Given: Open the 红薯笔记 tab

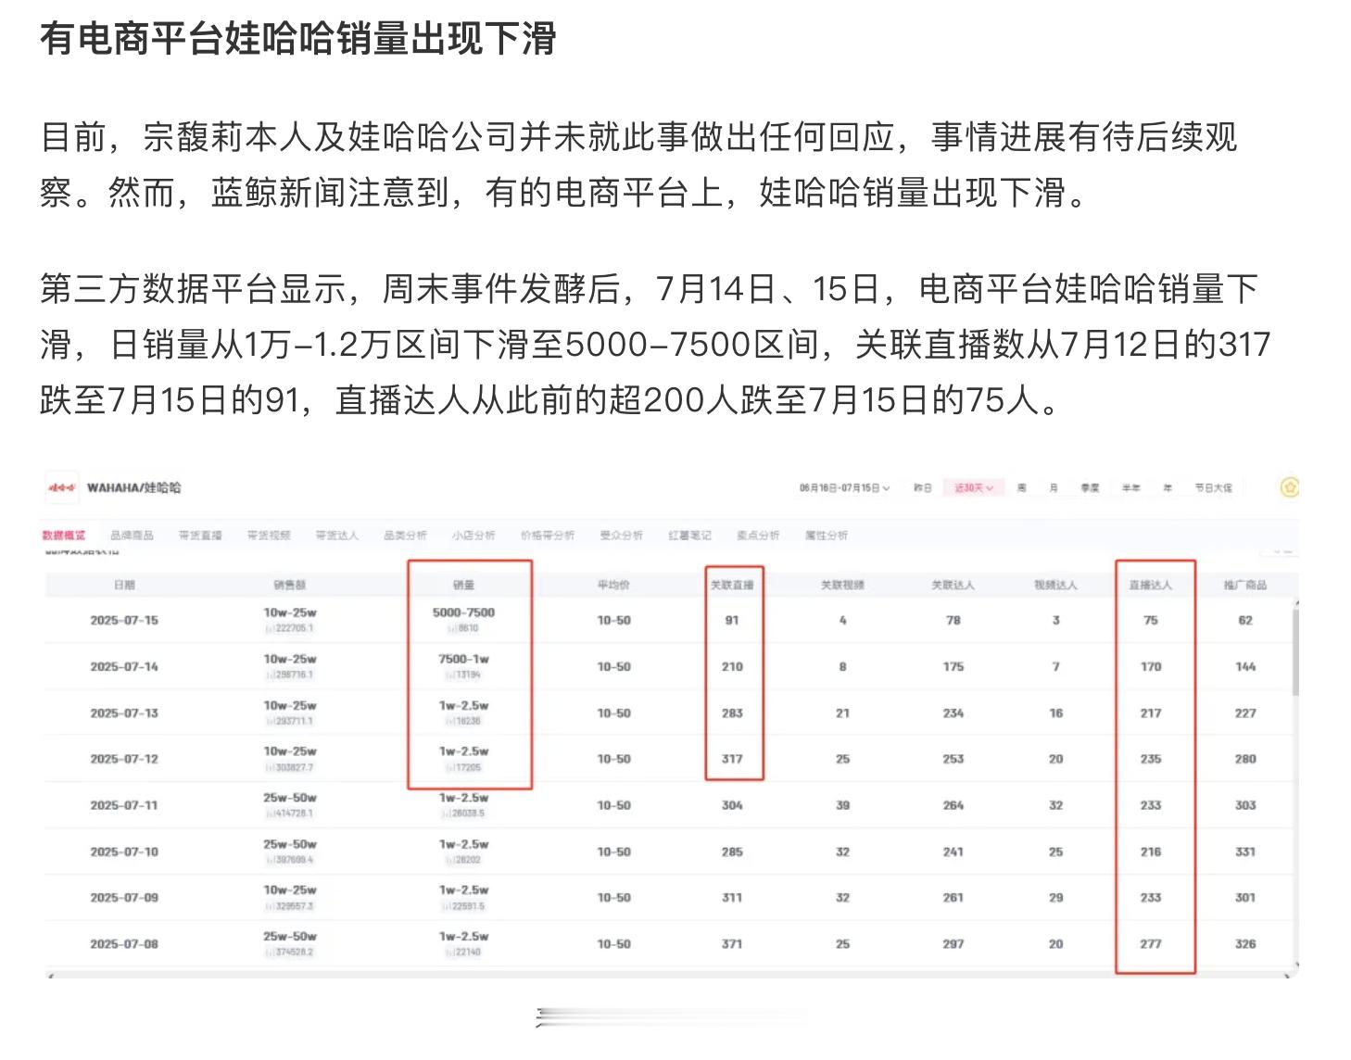Looking at the screenshot, I should pyautogui.click(x=690, y=536).
